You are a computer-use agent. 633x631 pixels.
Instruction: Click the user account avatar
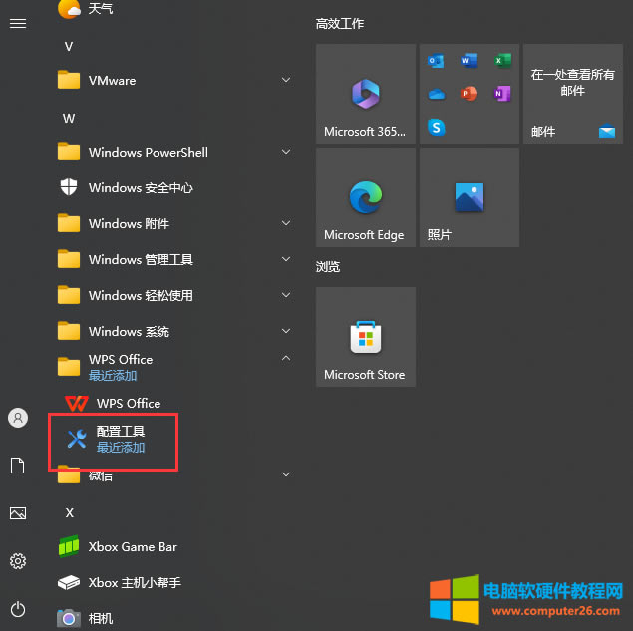click(18, 418)
